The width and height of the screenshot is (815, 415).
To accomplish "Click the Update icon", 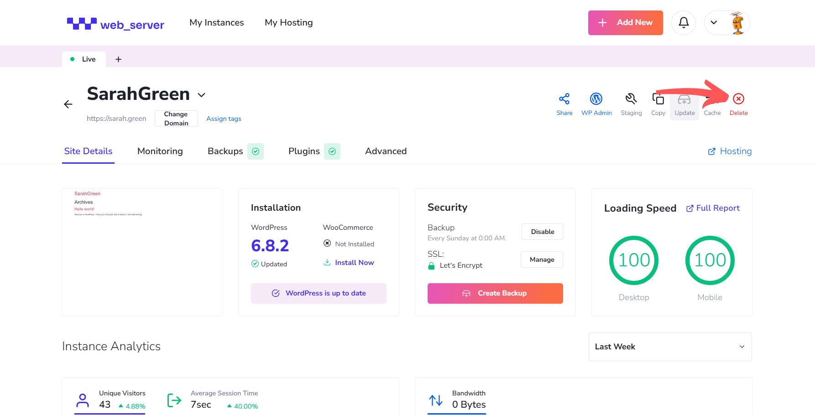I will pyautogui.click(x=684, y=100).
